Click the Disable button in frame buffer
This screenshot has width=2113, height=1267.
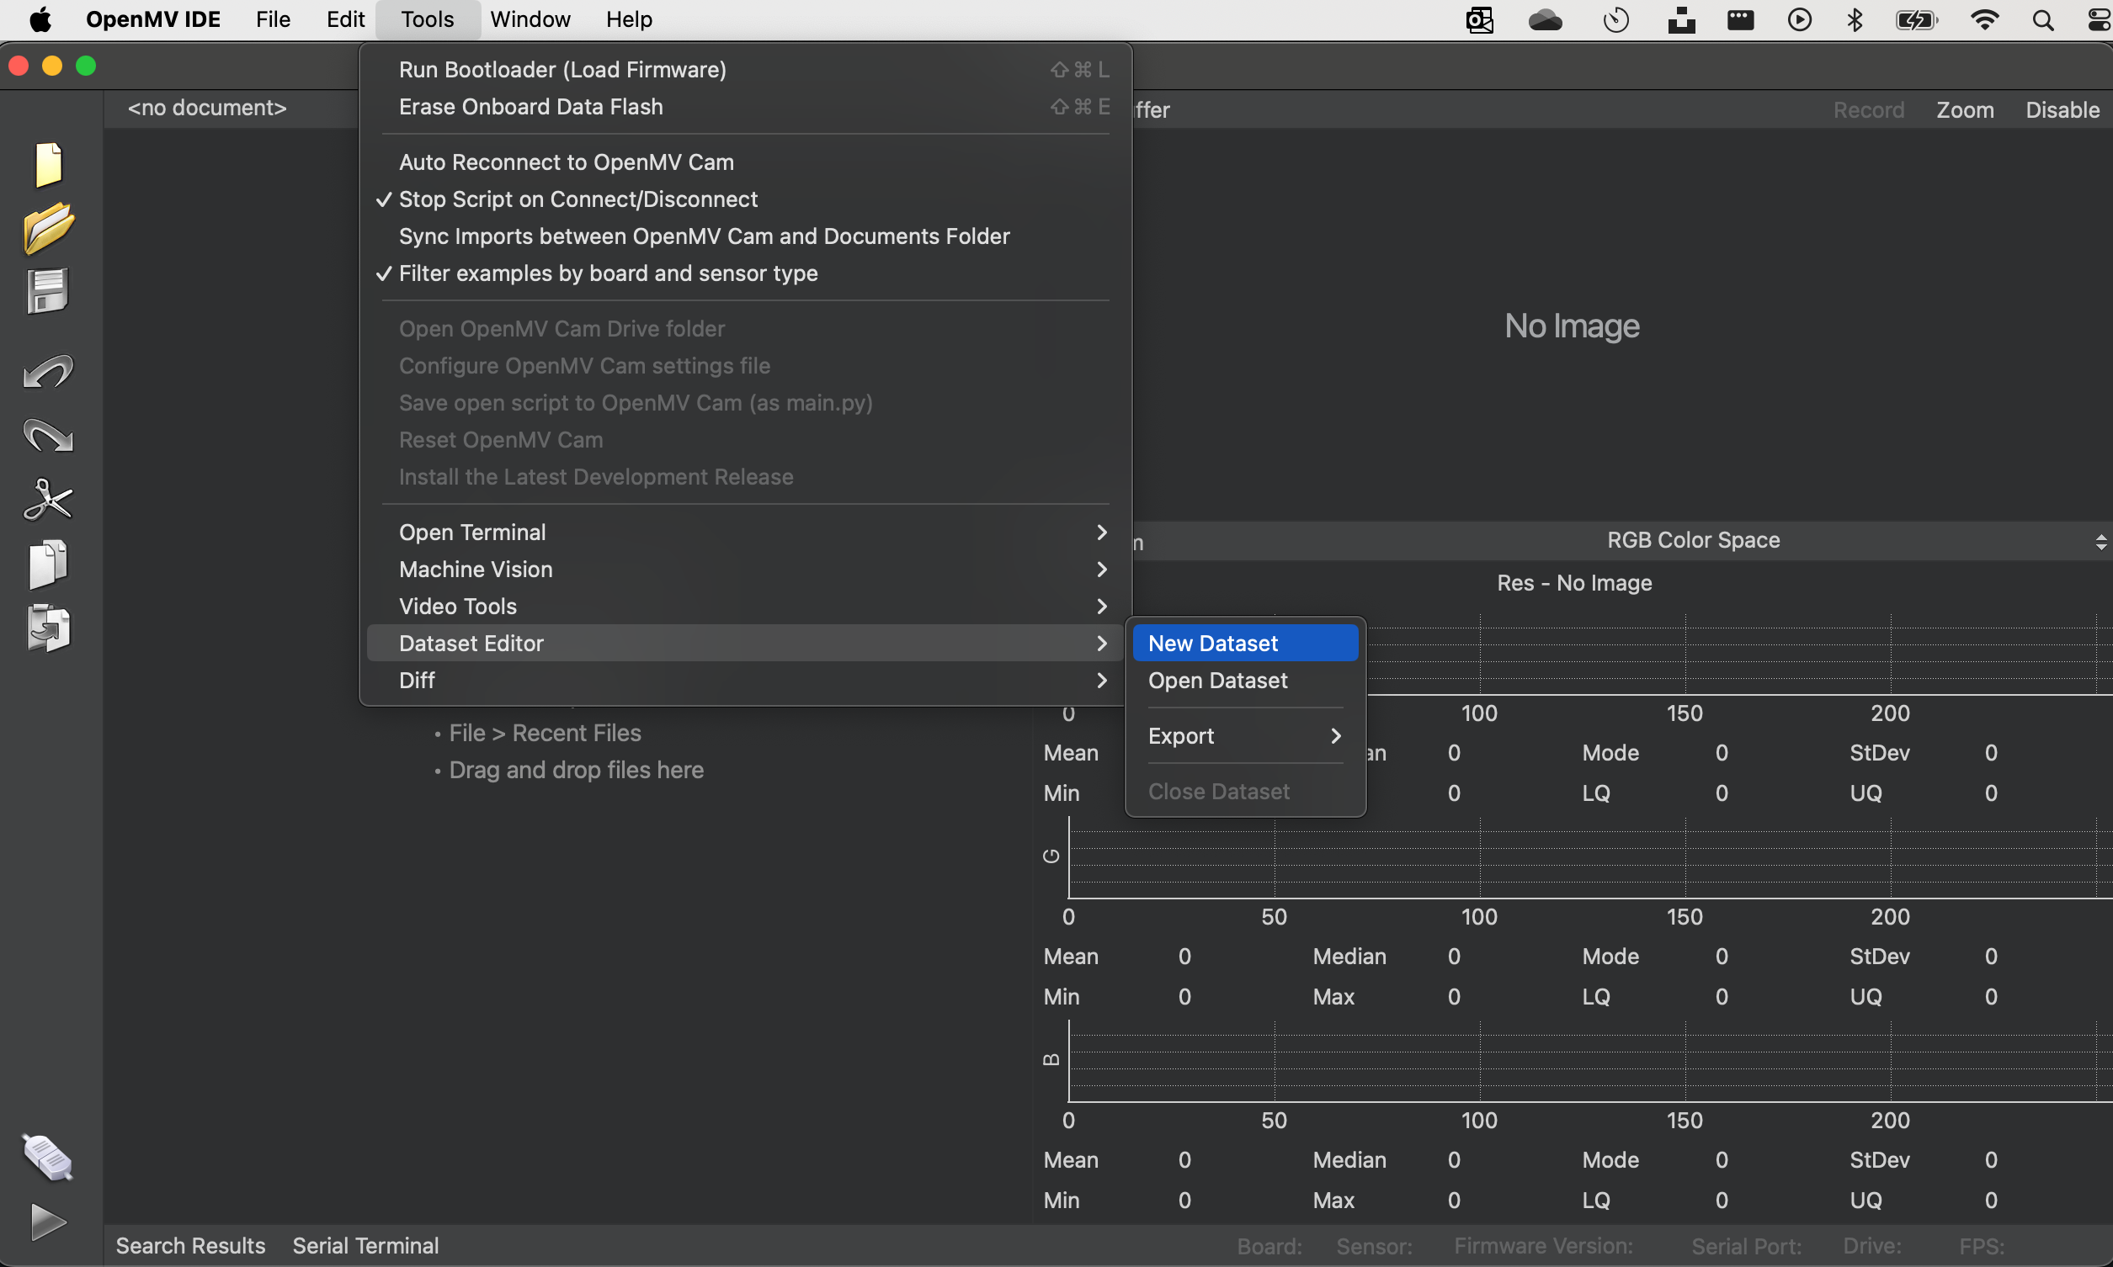coord(2062,110)
